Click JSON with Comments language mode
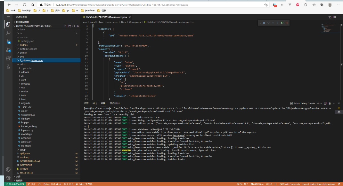The width and height of the screenshot is (343, 186). (x=290, y=184)
